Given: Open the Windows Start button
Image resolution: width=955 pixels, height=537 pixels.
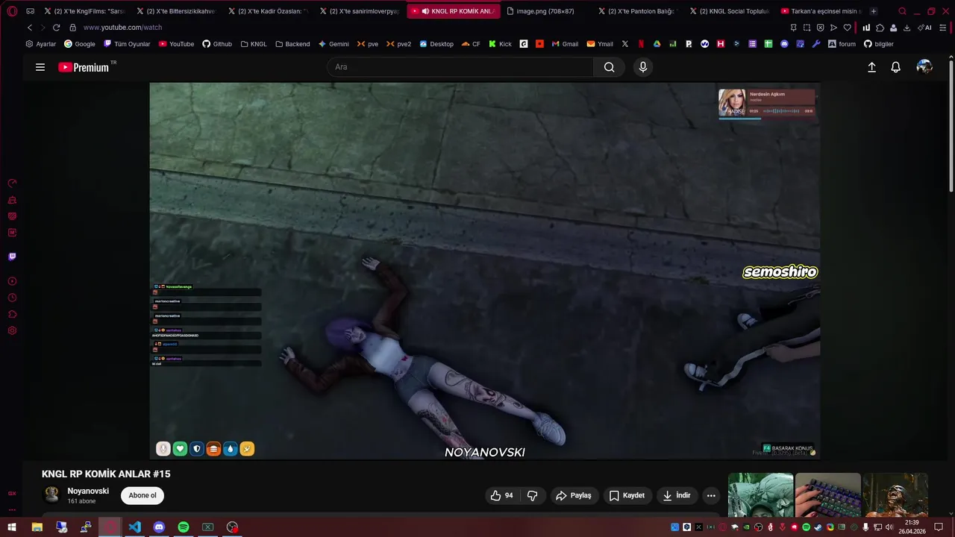Looking at the screenshot, I should click(12, 527).
